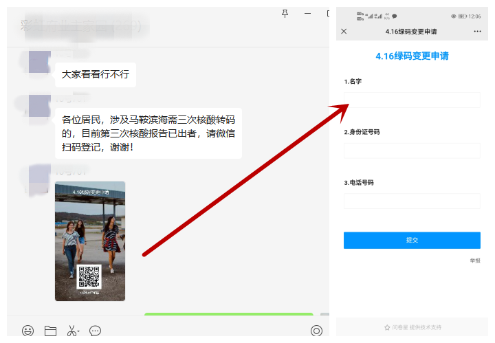
Task: Close the 4.16绿码变更申请 form page
Action: (344, 32)
